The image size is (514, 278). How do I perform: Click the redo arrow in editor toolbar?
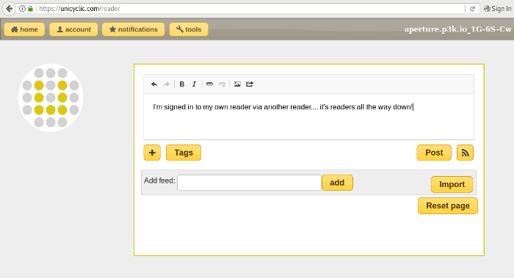pyautogui.click(x=167, y=84)
